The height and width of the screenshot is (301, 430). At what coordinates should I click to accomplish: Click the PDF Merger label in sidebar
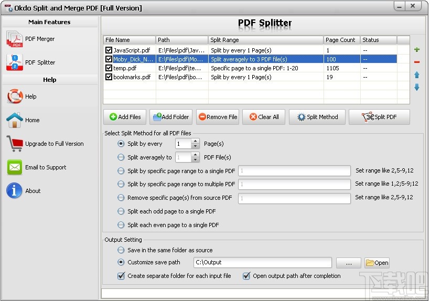(40, 39)
